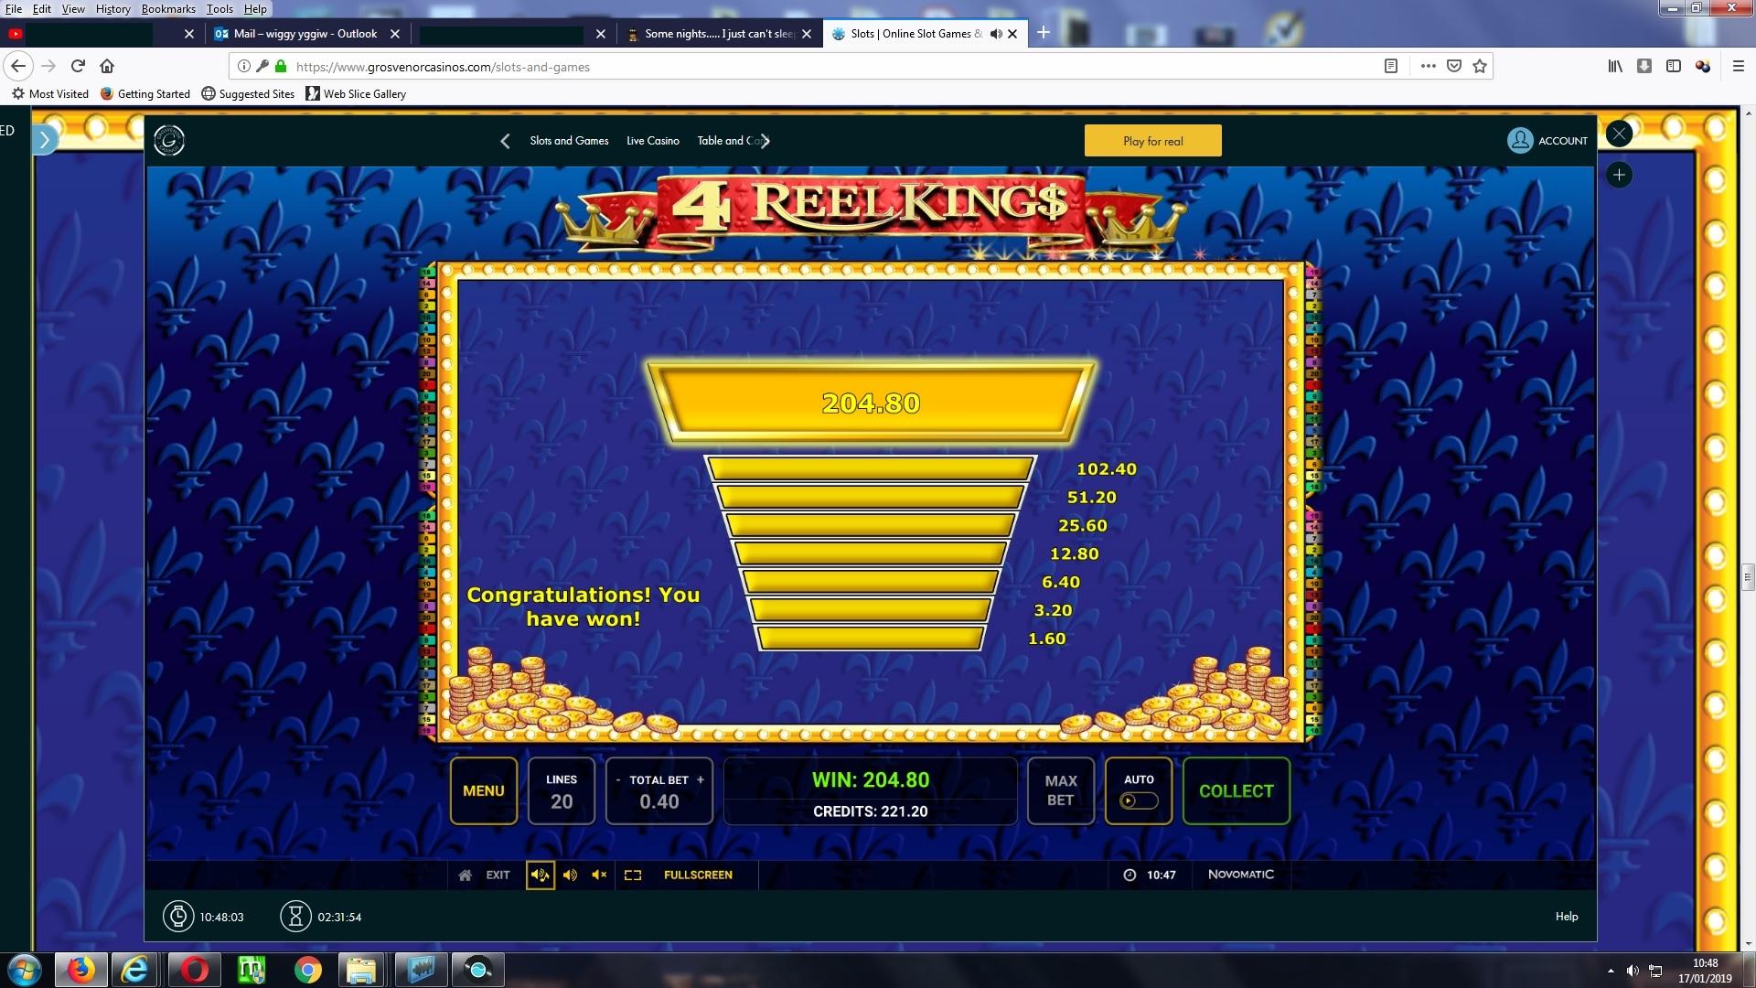Image resolution: width=1756 pixels, height=988 pixels.
Task: Click the home icon next to EXIT
Action: 465,875
